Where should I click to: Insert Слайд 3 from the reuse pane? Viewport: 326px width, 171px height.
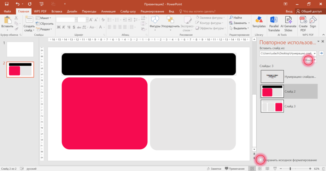click(289, 106)
